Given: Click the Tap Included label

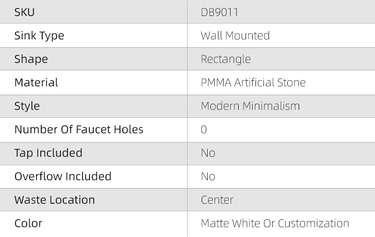Looking at the screenshot, I should point(48,153).
